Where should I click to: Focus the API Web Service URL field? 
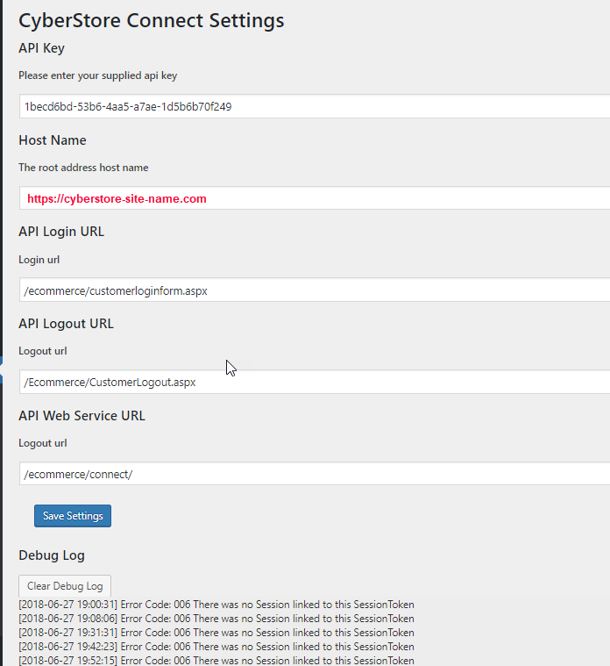coord(314,474)
